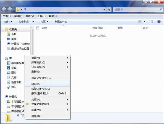Choose 刷新(E) in context menu
Viewport: 164px width, 124px height.
click(x=47, y=72)
